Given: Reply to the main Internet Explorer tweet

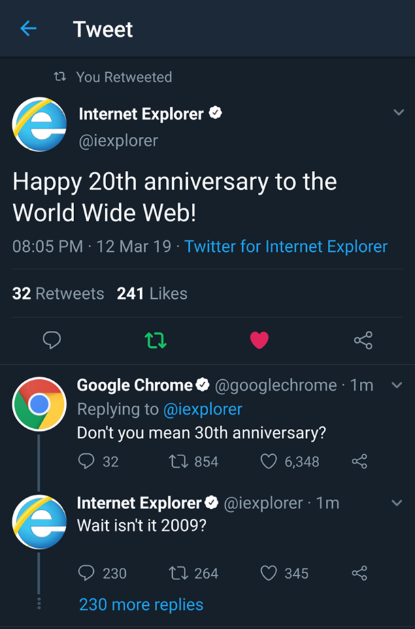Looking at the screenshot, I should (x=52, y=340).
